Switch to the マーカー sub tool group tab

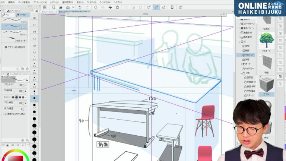[x=22, y=15]
